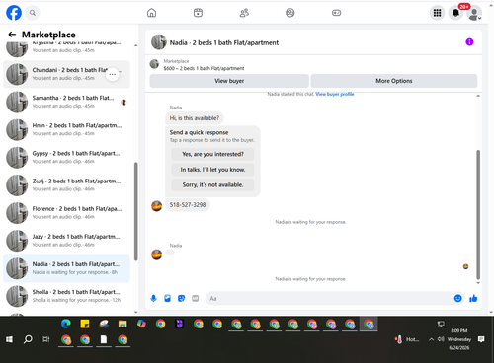Send quick response 'In talks. I'll let you know.'

coord(212,170)
